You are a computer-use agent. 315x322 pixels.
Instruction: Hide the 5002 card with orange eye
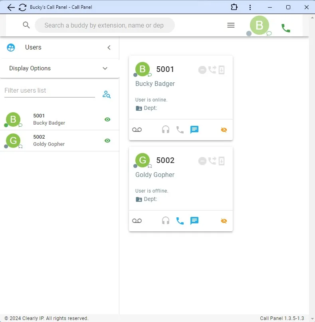point(224,221)
